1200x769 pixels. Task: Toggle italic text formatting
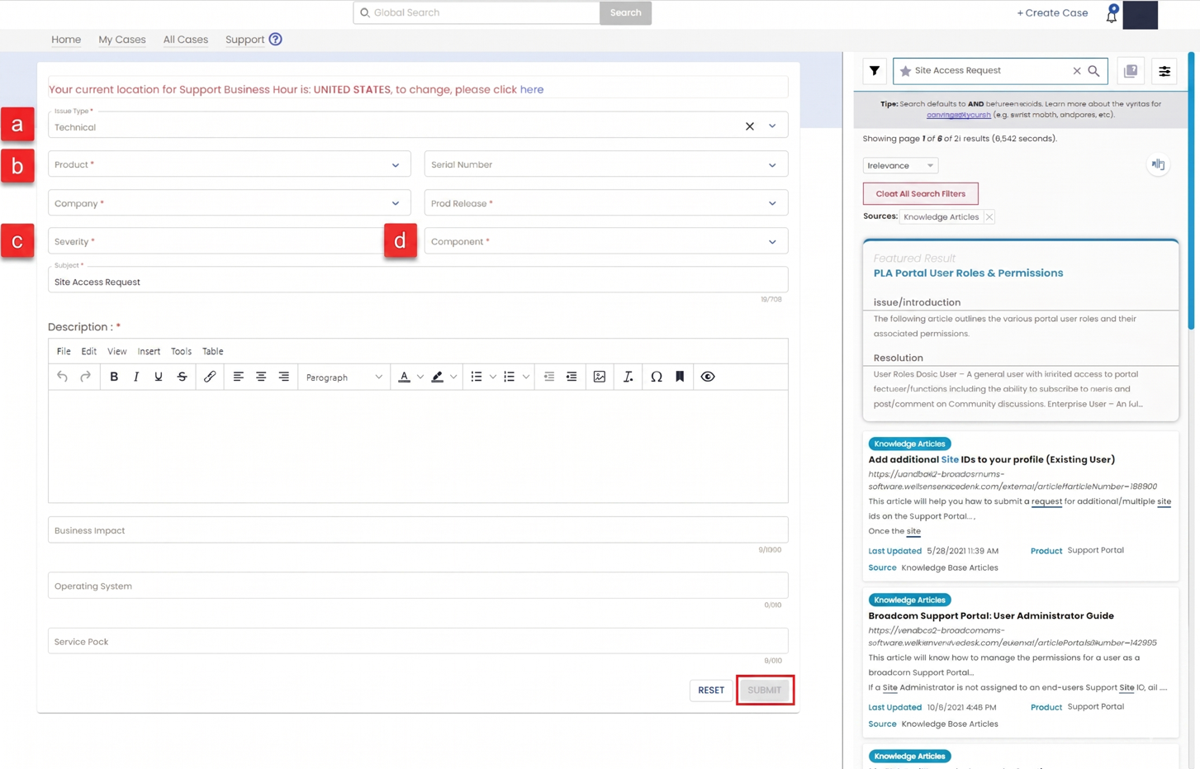coord(136,377)
